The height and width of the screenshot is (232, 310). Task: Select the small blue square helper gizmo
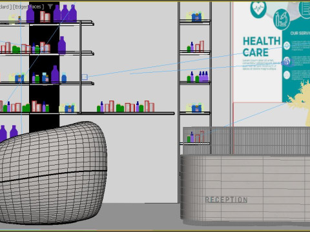pyautogui.click(x=85, y=77)
